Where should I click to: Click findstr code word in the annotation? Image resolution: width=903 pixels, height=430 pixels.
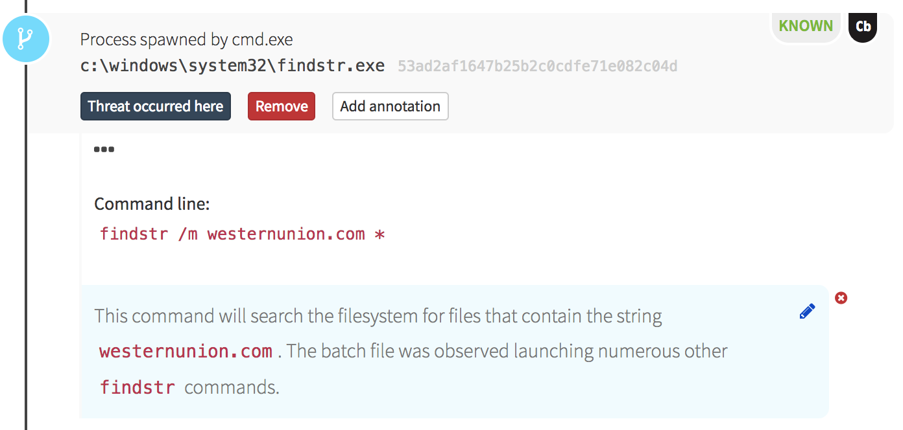138,388
